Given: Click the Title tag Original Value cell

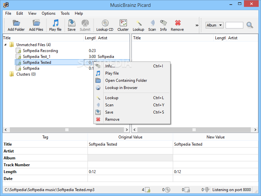Looking at the screenshot, I should point(130,144).
